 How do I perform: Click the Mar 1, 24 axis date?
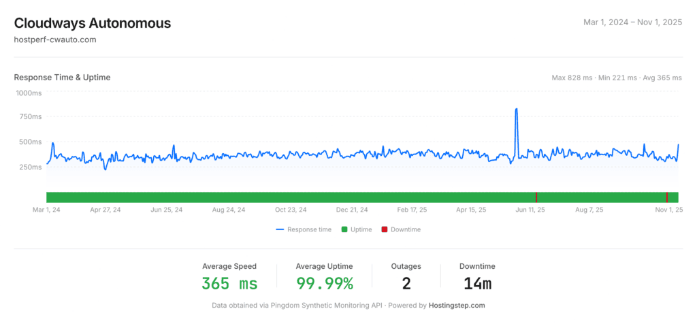[x=46, y=210]
